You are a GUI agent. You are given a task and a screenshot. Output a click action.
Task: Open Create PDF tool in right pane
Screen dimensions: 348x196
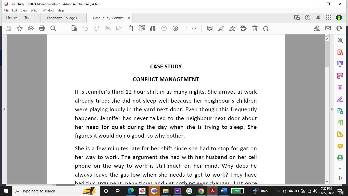[340, 52]
